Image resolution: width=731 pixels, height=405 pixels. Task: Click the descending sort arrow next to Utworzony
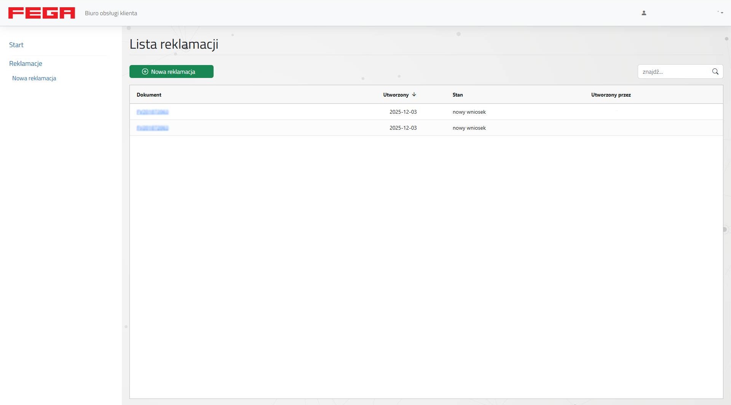(414, 95)
